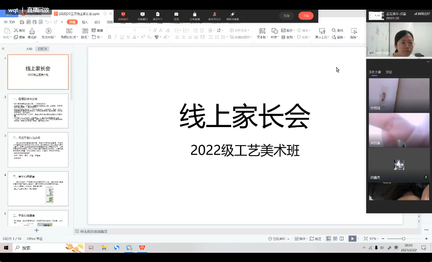Click the increase font size icon
Viewport: 432px width, 262px height.
155,30
